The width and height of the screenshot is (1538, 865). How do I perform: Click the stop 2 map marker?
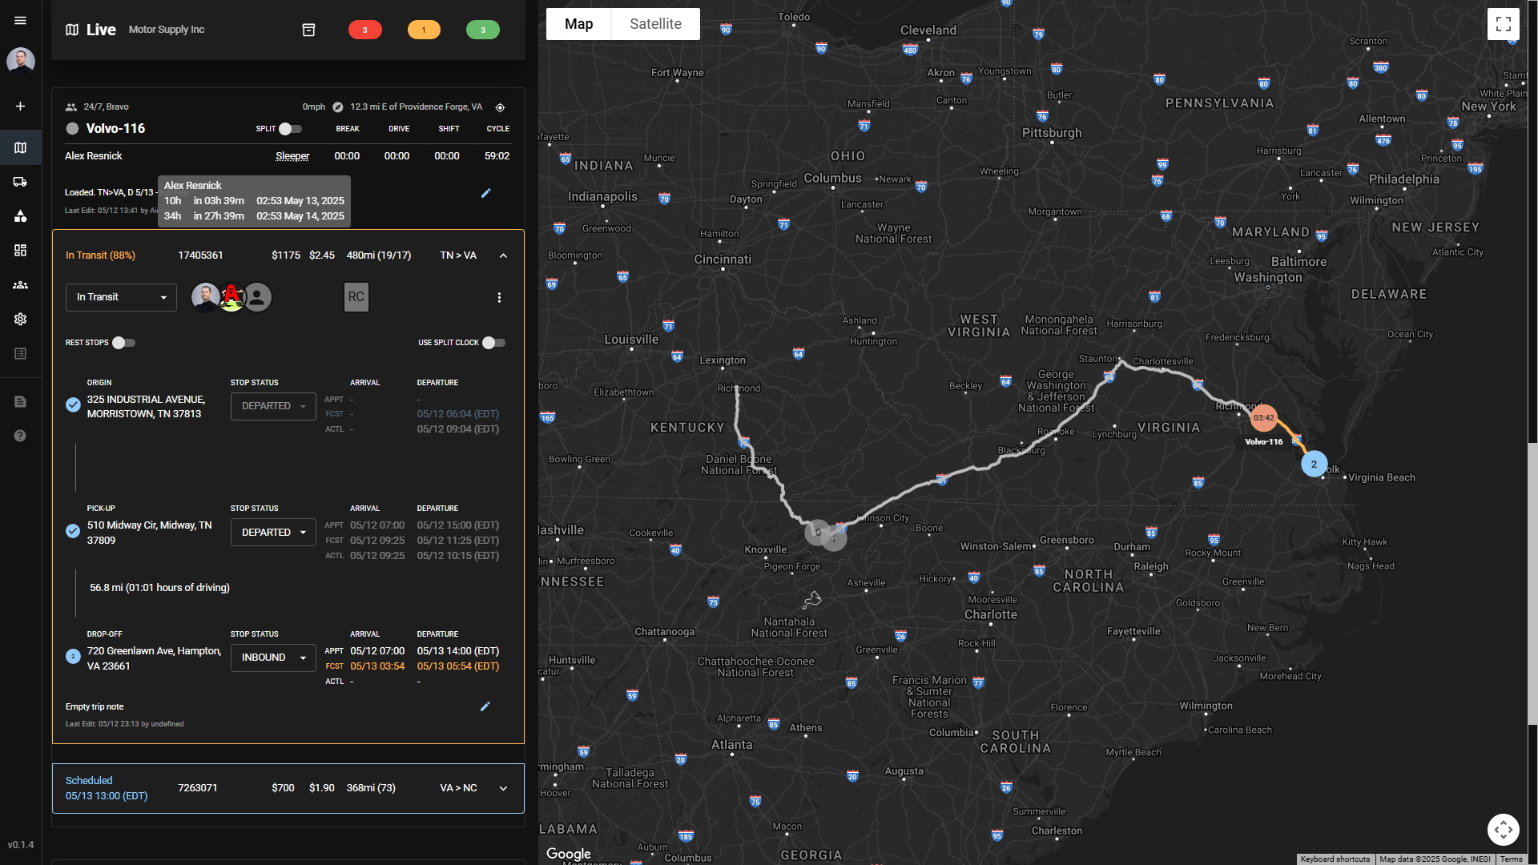pyautogui.click(x=1314, y=464)
